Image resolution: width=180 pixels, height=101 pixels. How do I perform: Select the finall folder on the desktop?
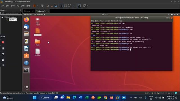[37, 42]
